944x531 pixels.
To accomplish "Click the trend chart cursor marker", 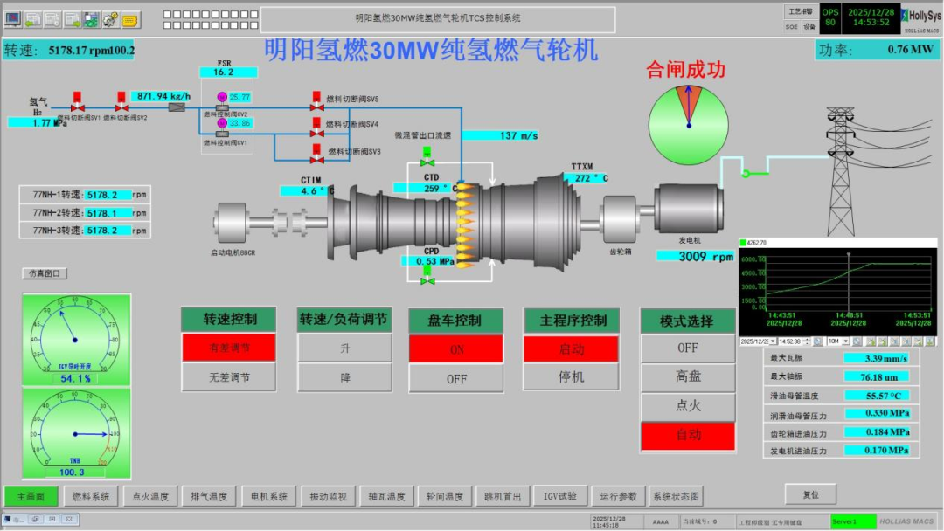I will 848,256.
